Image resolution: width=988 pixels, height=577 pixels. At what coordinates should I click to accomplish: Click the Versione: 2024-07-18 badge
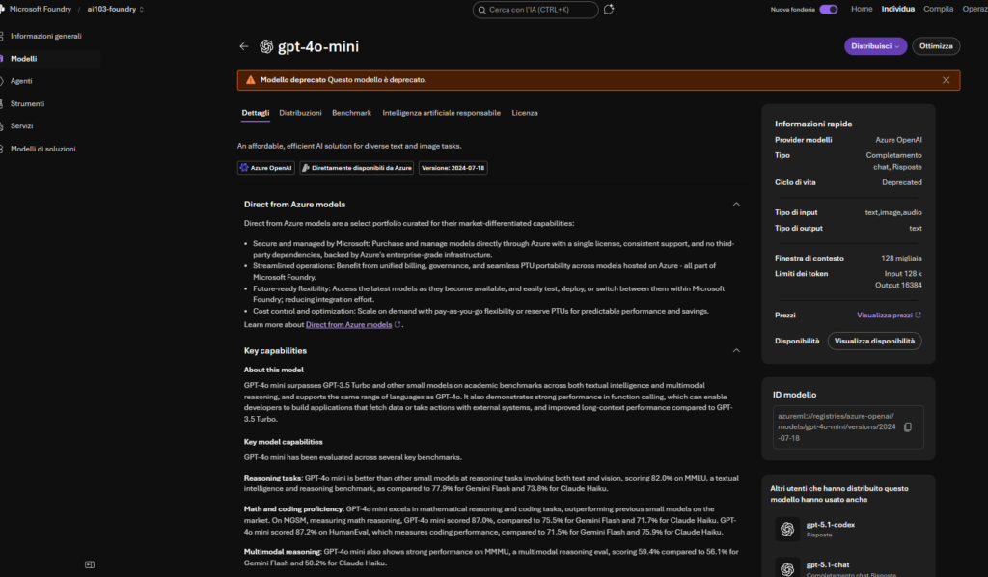(453, 168)
